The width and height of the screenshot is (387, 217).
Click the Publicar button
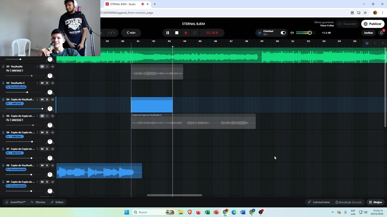click(372, 24)
